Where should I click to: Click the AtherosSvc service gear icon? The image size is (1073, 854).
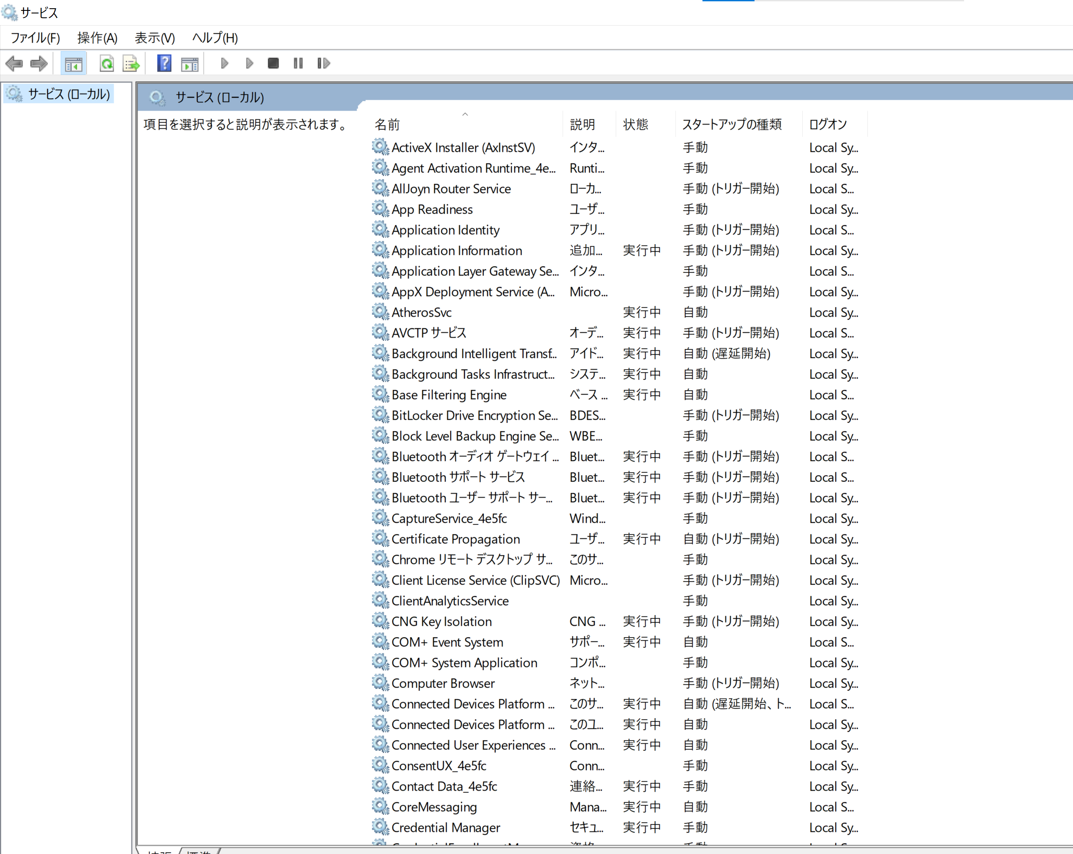tap(380, 312)
